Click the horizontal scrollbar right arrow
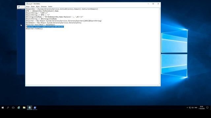The width and height of the screenshot is (211, 118). pos(158,85)
